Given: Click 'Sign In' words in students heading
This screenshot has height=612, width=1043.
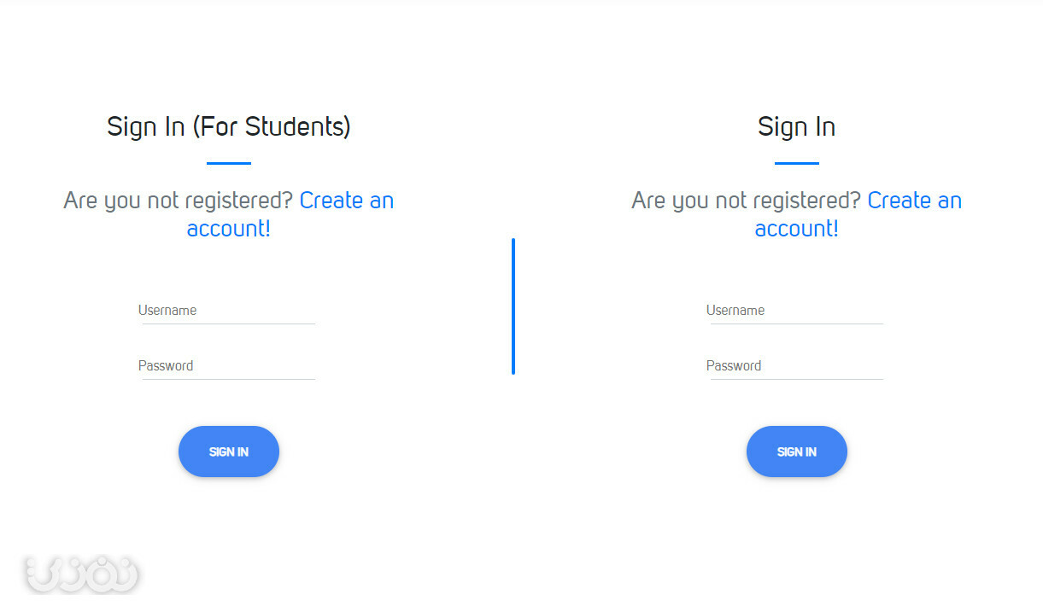Looking at the screenshot, I should pos(146,127).
